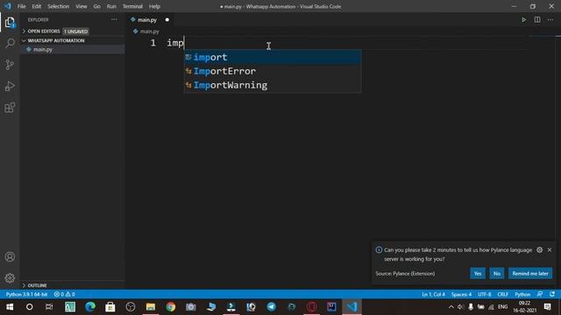Image resolution: width=561 pixels, height=315 pixels.
Task: Open the Edit menu
Action: click(37, 6)
